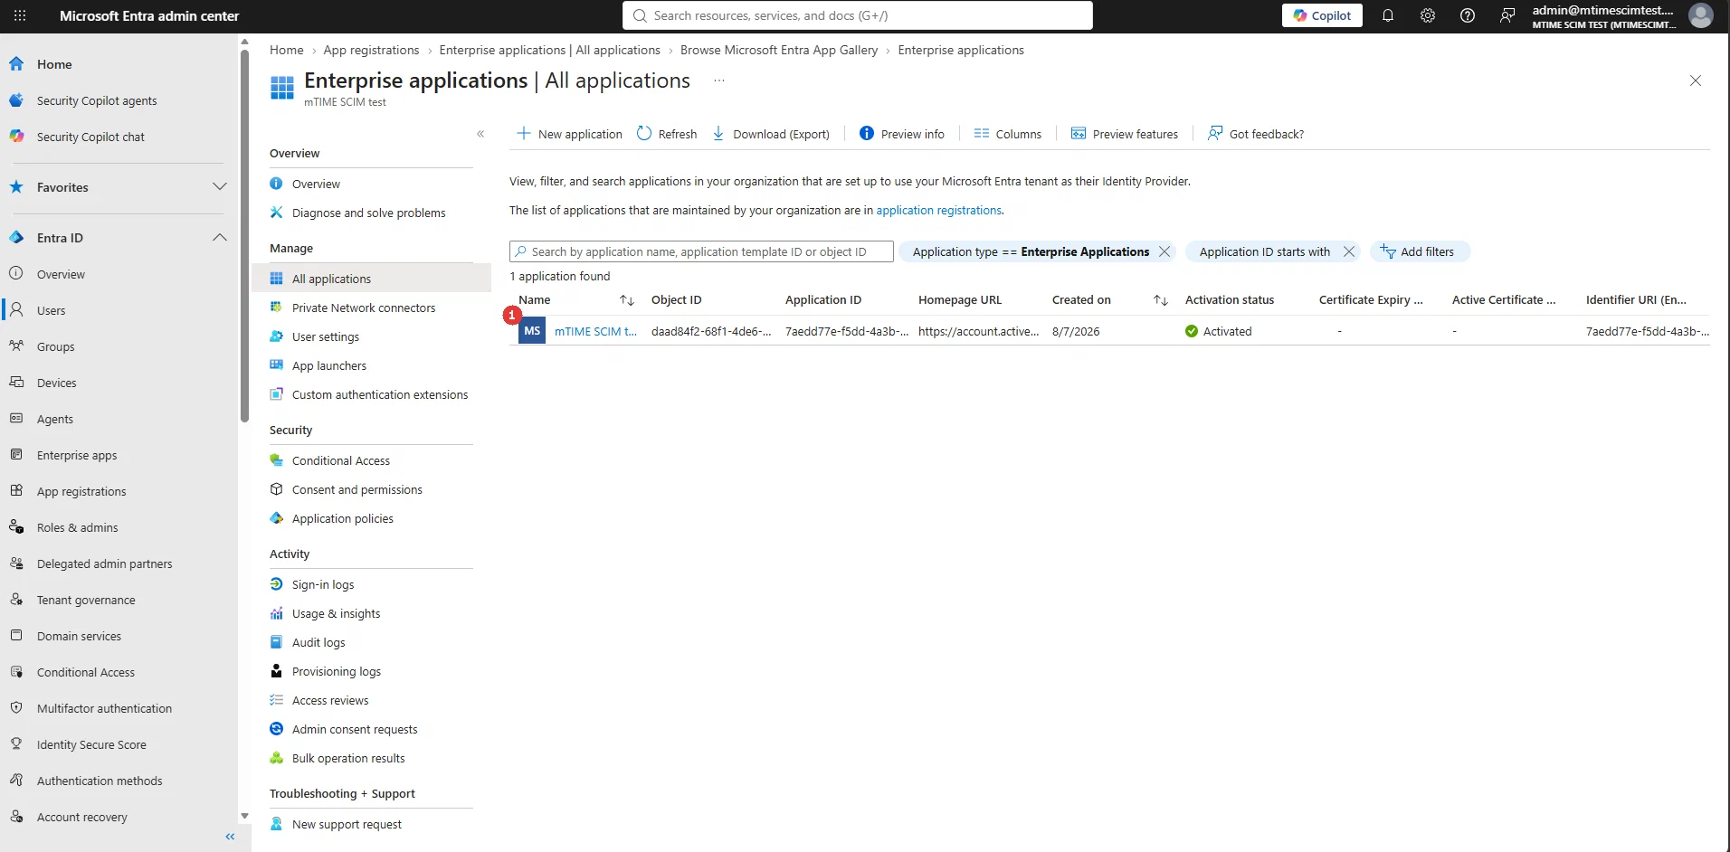The height and width of the screenshot is (852, 1730).
Task: Click Got feedback? in toolbar
Action: click(x=1256, y=134)
